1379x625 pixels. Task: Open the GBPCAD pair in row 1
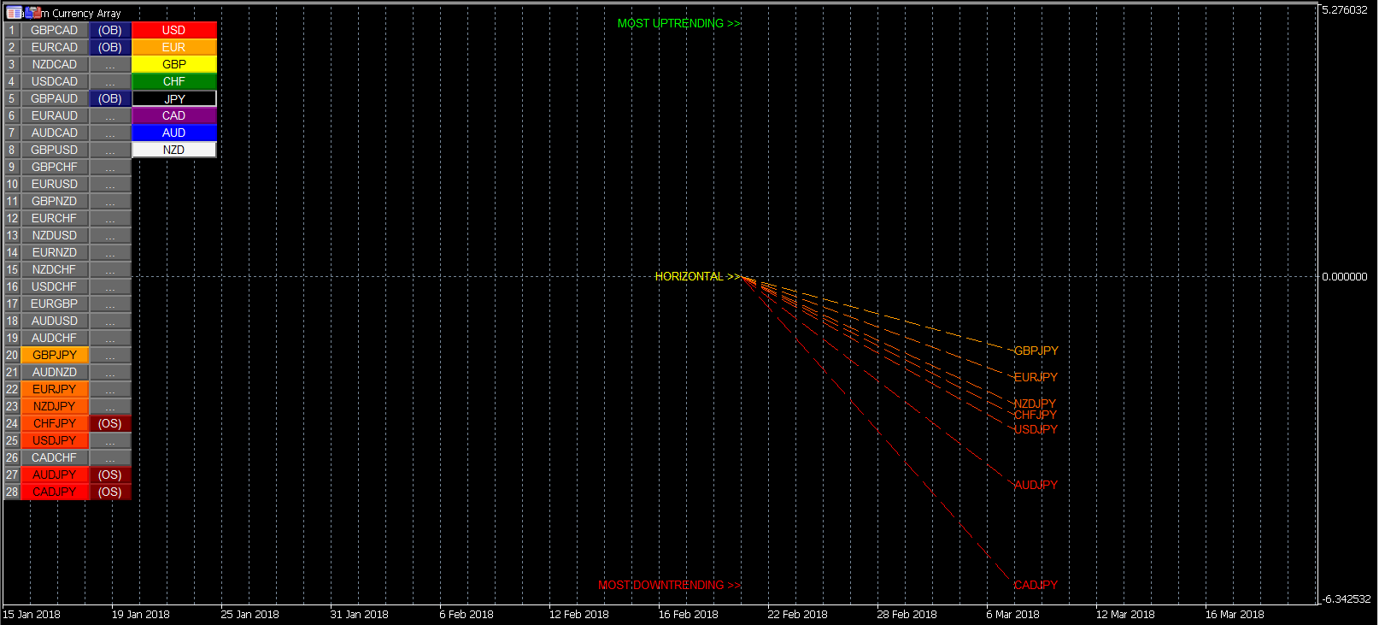(54, 30)
